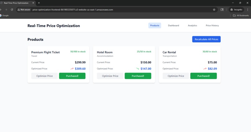Click the $309.60 optimized price
Viewport: 251px width, 132px height.
pyautogui.click(x=80, y=69)
